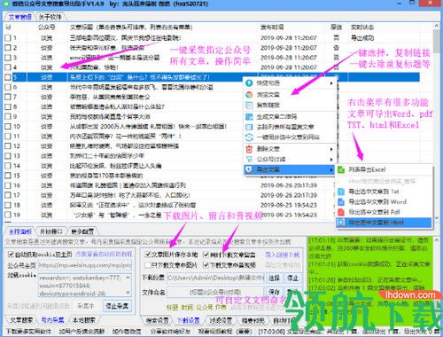This screenshot has height=337, width=443.
Task: Enable the 只下载文章中图片 checkbox
Action: (148, 265)
